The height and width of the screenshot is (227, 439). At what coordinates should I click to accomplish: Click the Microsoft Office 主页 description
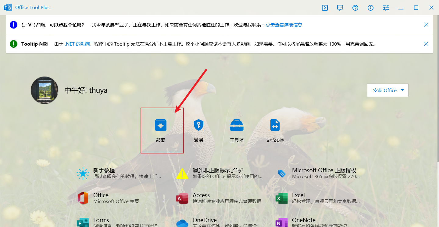pyautogui.click(x=116, y=201)
